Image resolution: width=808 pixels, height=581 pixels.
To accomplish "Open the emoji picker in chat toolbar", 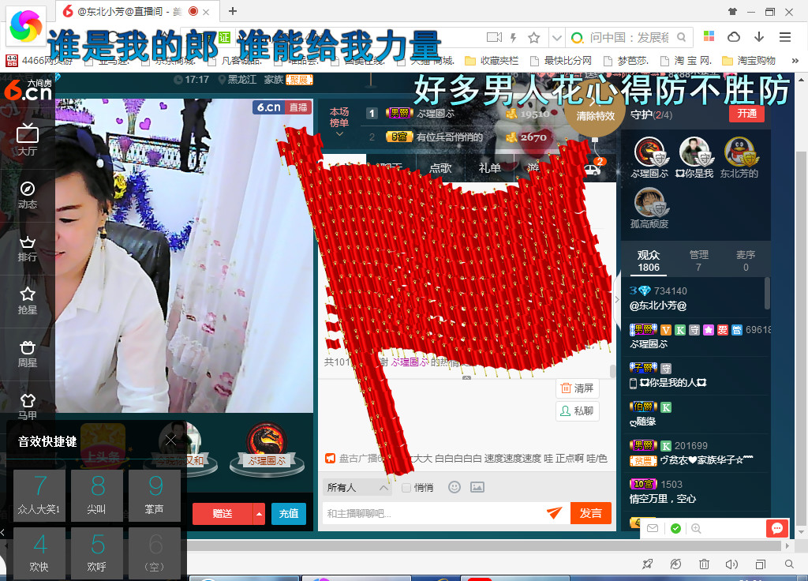I will click(x=454, y=487).
